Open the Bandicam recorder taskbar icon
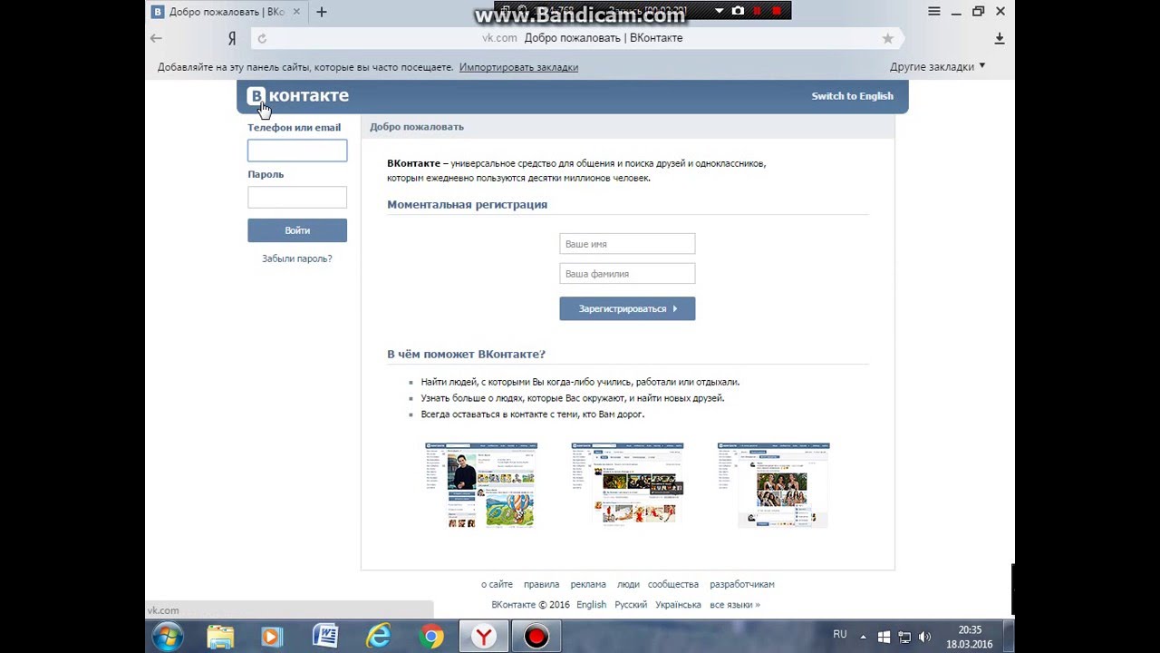1160x653 pixels. 536,637
